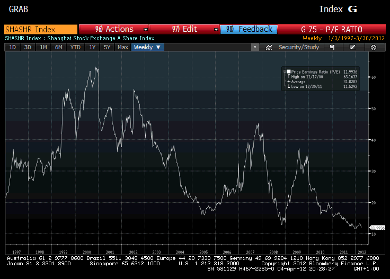Image resolution: width=390 pixels, height=279 pixels.
Task: Collapse the legend tree expander
Action: click(x=285, y=71)
